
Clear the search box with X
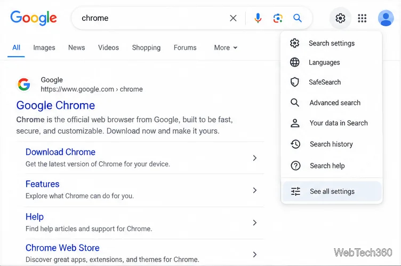[x=233, y=18]
